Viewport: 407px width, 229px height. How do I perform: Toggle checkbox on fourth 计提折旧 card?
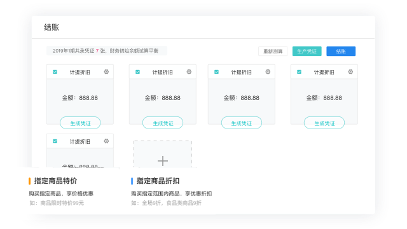point(299,72)
